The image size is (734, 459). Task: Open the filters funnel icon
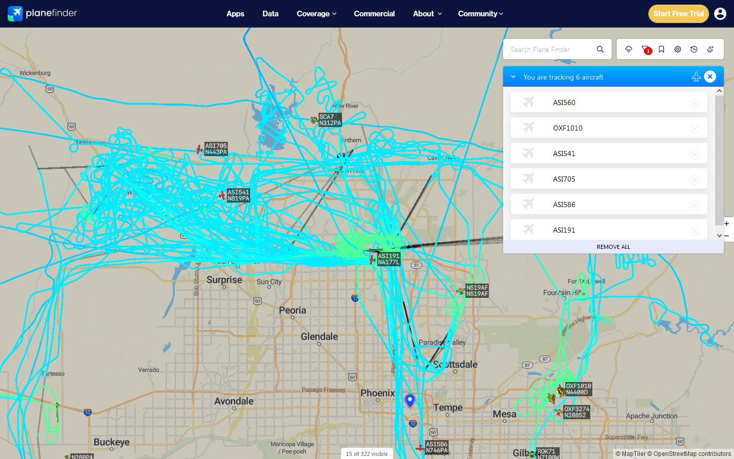[x=645, y=49]
